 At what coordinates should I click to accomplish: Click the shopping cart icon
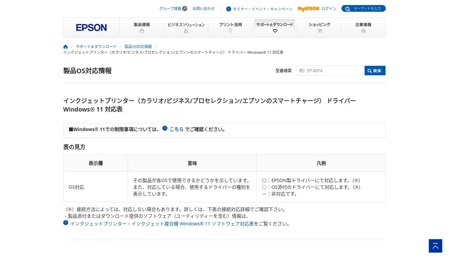click(x=320, y=31)
